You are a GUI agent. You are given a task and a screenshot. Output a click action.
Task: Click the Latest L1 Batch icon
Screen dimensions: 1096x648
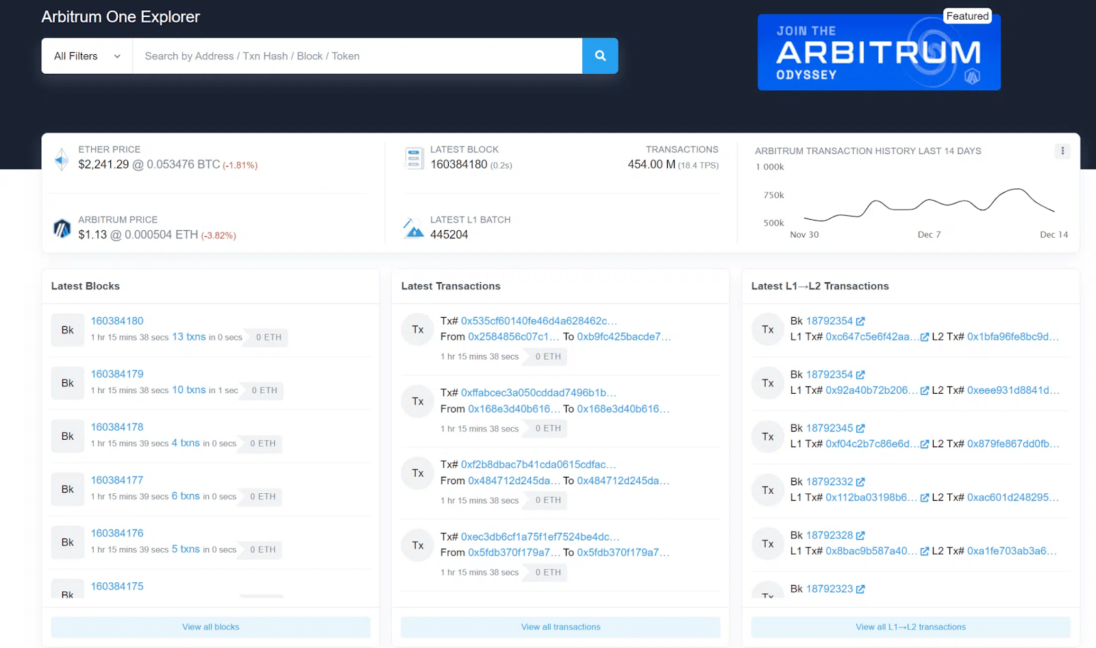[x=413, y=227]
